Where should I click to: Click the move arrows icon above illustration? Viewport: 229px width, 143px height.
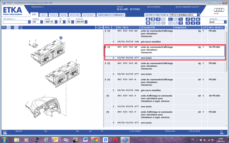(101, 27)
